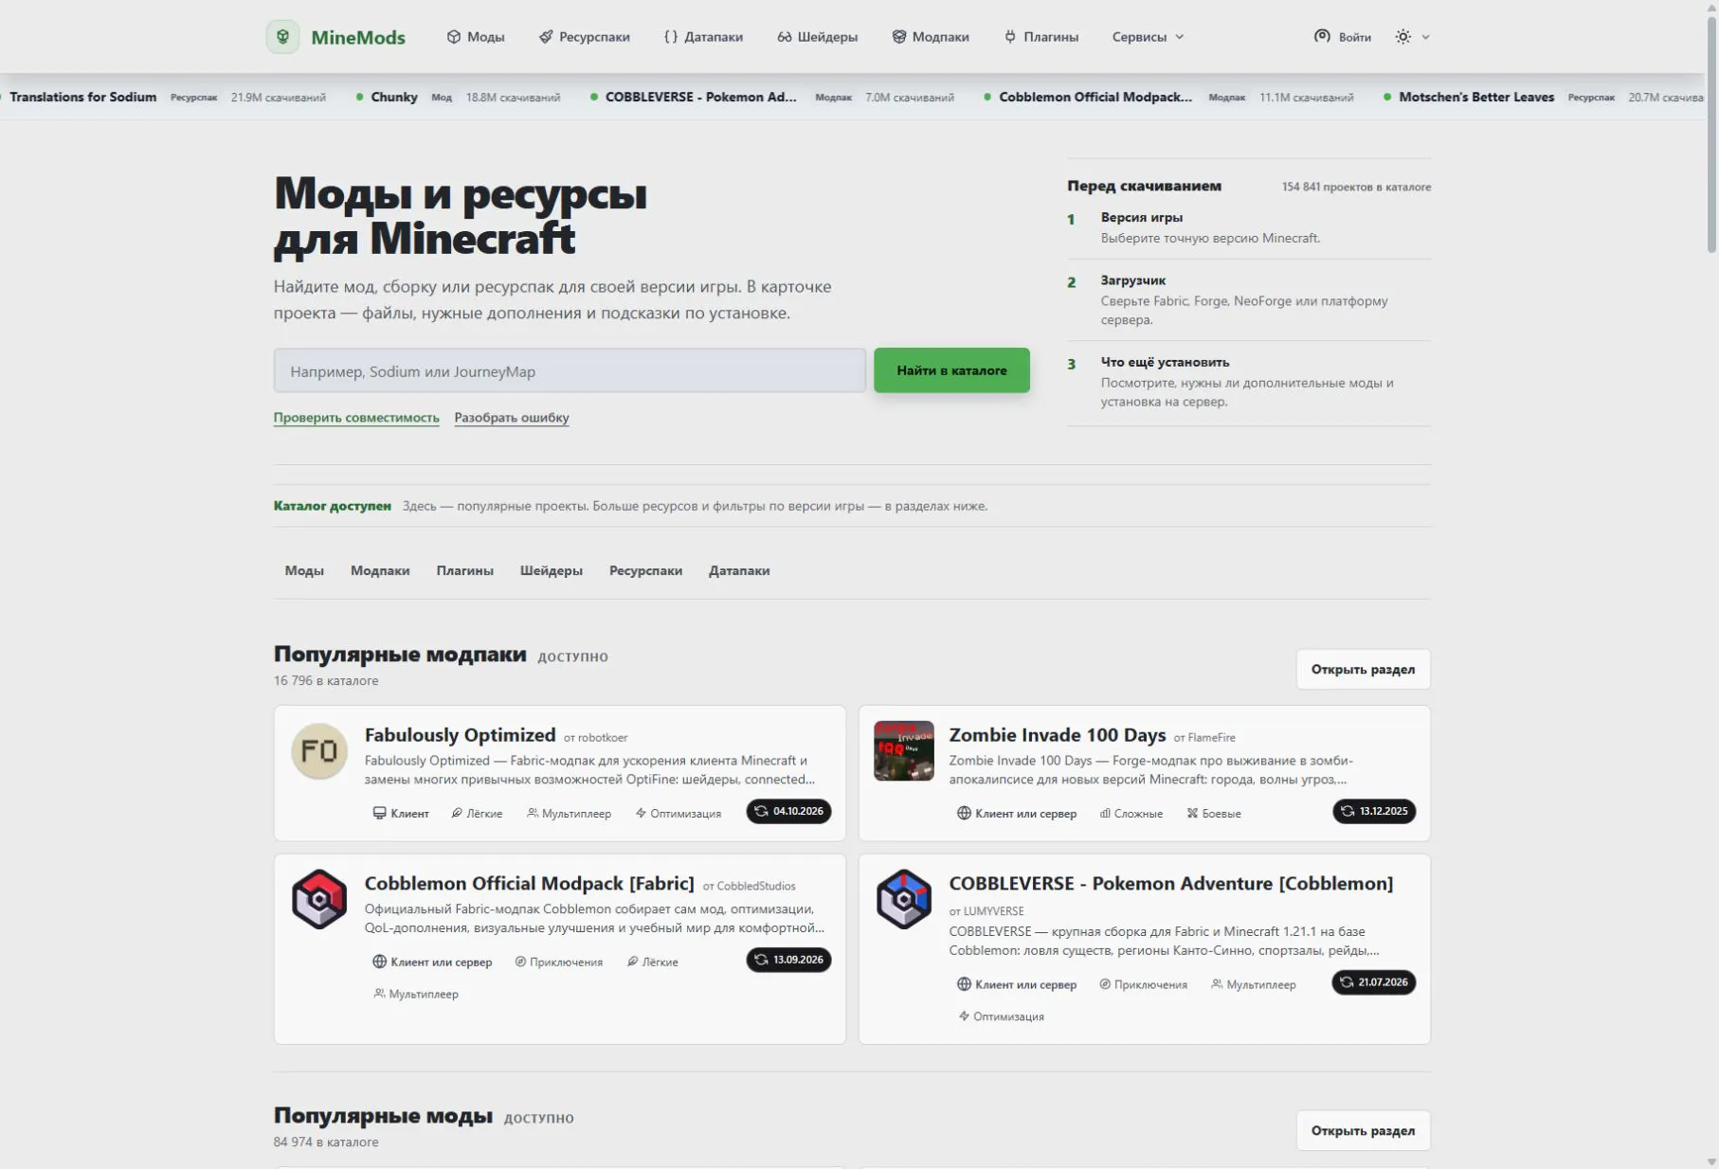Switch to the Шейдеры category tab

coord(551,570)
